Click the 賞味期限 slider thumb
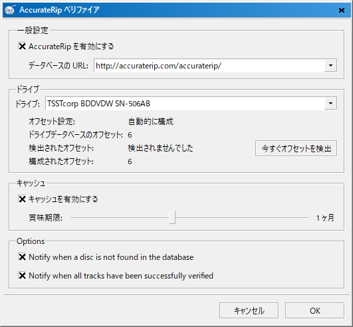The width and height of the screenshot is (353, 327). (172, 217)
